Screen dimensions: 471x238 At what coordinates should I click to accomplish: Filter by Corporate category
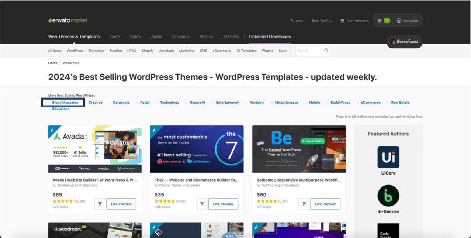coord(121,103)
